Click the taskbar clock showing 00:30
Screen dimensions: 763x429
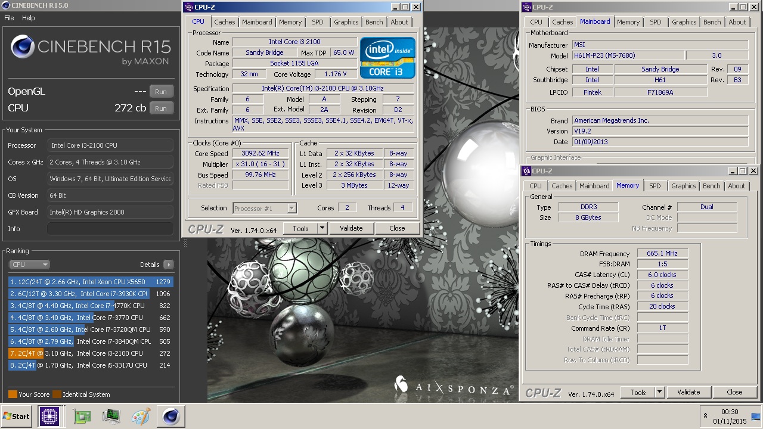(x=730, y=416)
